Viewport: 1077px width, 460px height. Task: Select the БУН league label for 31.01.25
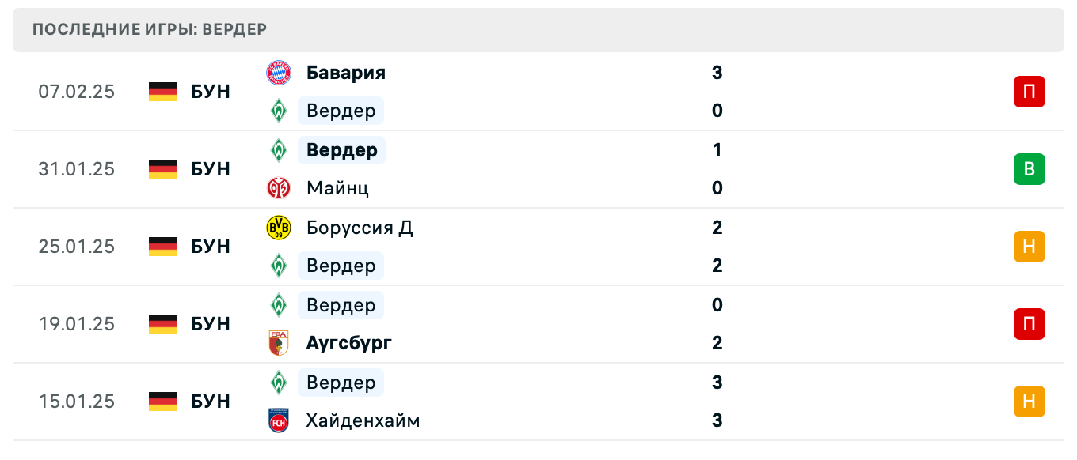tap(209, 169)
